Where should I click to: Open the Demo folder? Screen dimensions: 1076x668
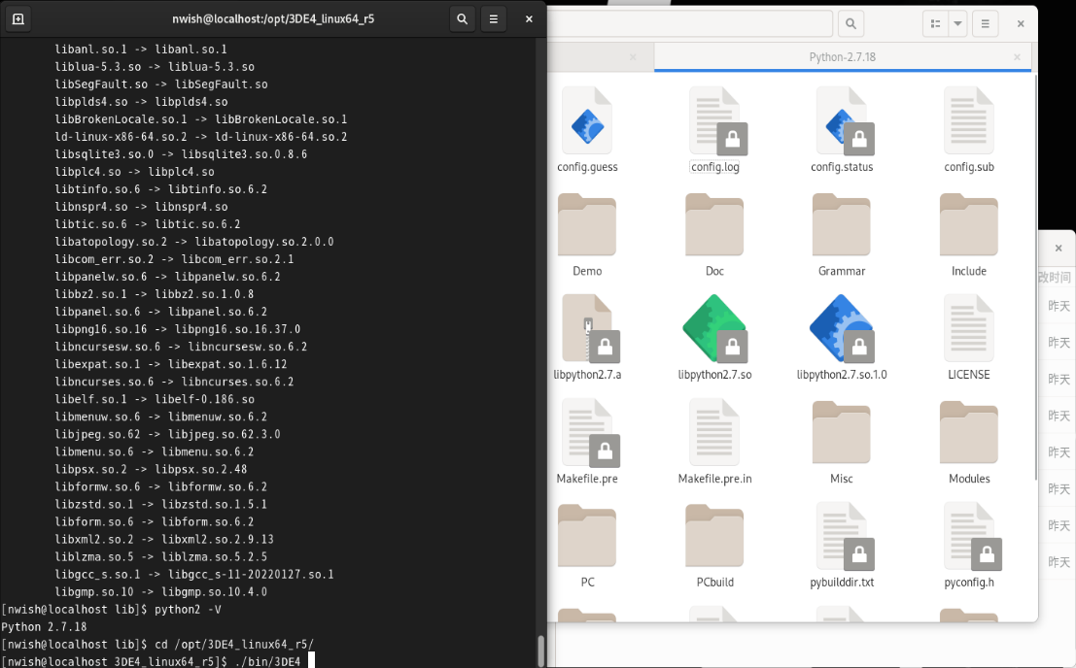tap(587, 225)
